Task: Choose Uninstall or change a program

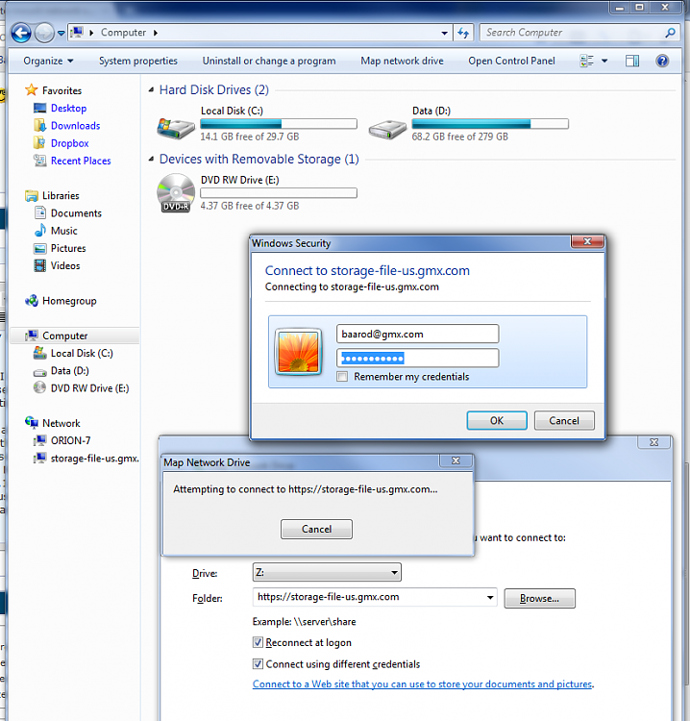Action: (x=269, y=61)
